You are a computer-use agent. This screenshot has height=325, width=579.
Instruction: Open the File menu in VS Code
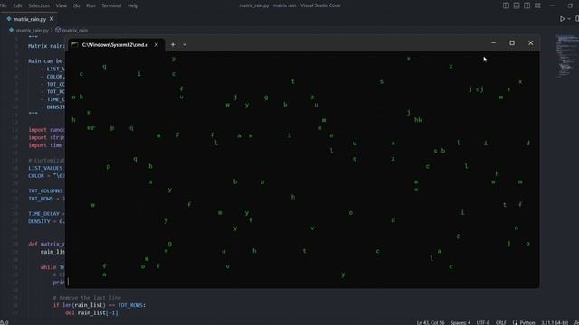[4, 5]
